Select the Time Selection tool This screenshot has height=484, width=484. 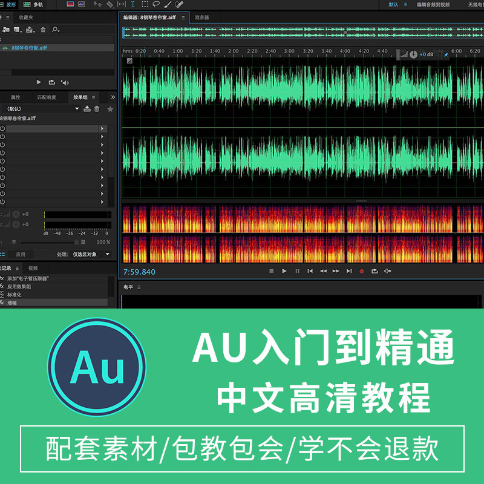click(132, 4)
